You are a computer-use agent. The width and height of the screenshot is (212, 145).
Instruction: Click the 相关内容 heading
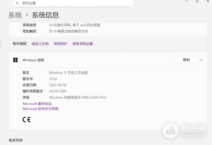pos(16,140)
